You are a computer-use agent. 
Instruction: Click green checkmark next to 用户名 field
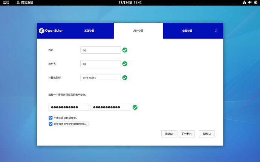(125, 64)
